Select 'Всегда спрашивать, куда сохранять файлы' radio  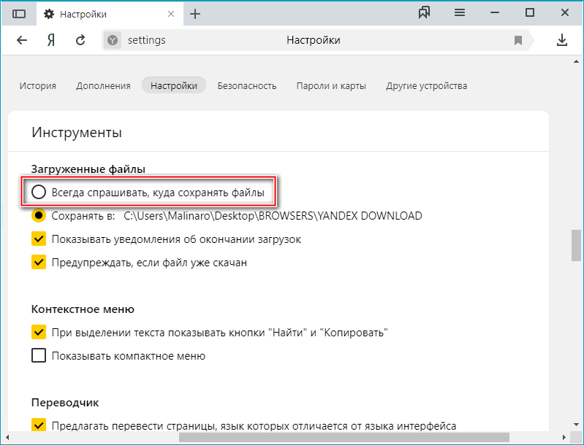click(x=39, y=192)
